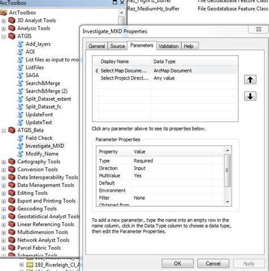Click the Modify_Name script icon
This screenshot has height=271, width=269.
[x=20, y=154]
